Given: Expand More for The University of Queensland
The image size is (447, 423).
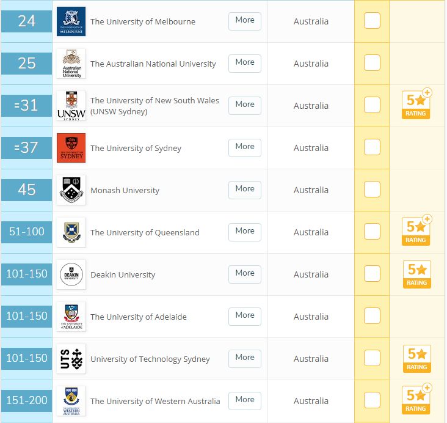Looking at the screenshot, I should coord(245,232).
